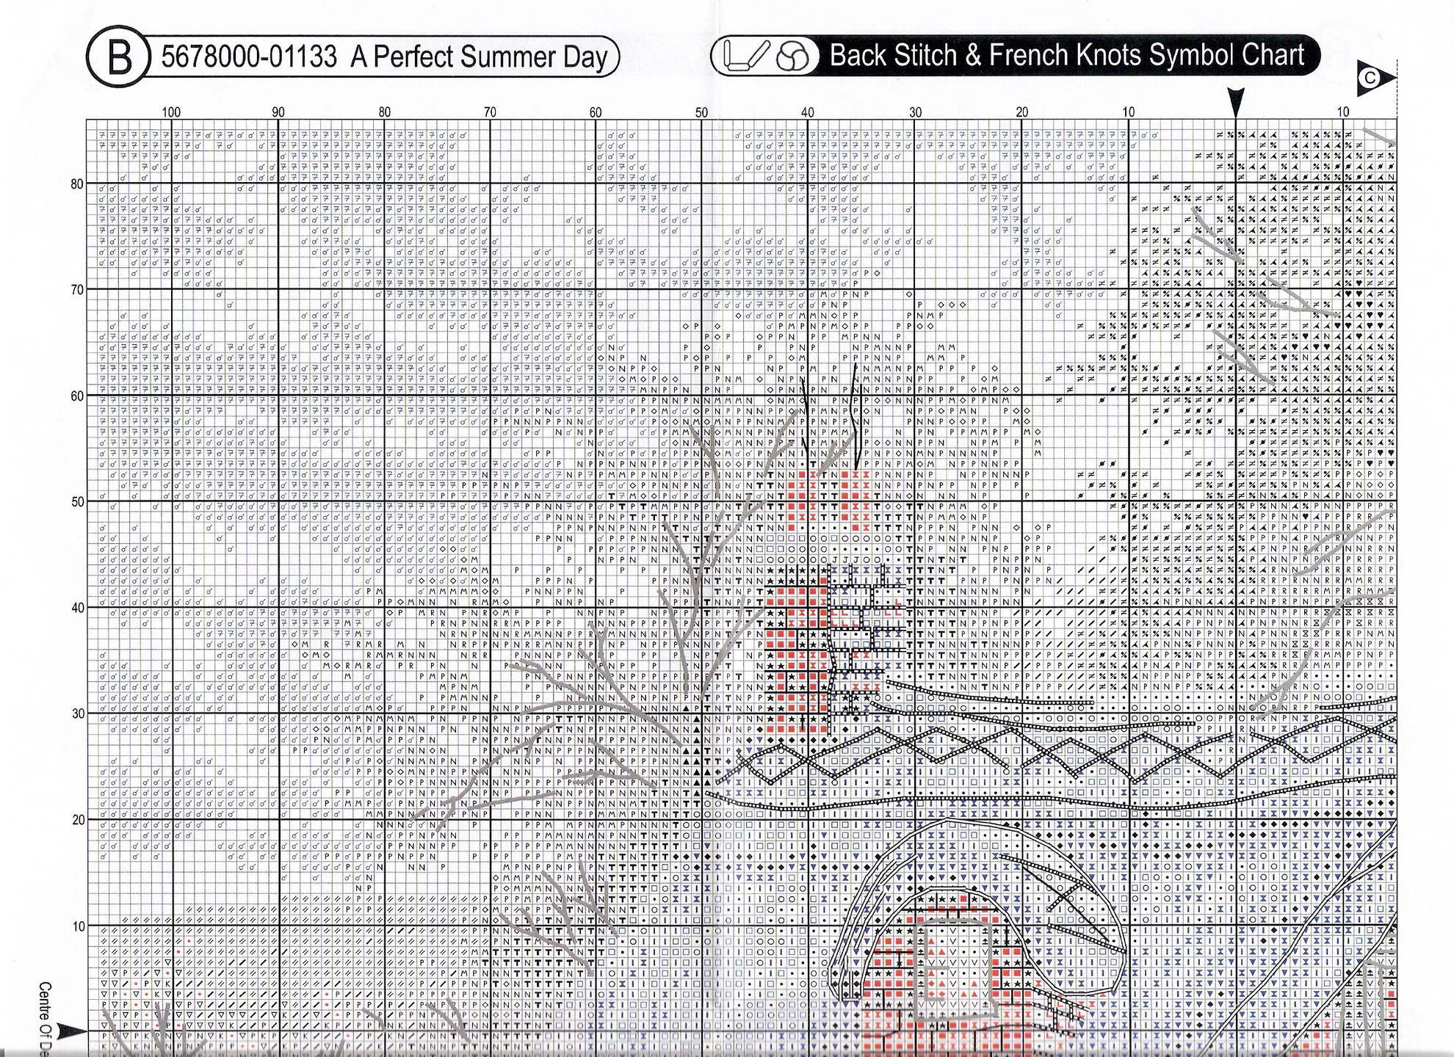The height and width of the screenshot is (1057, 1454).
Task: Click the 70 column number on top axis
Action: tap(490, 112)
